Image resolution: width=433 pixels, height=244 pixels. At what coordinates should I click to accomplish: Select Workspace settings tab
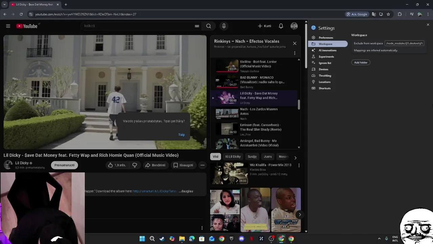(x=327, y=44)
